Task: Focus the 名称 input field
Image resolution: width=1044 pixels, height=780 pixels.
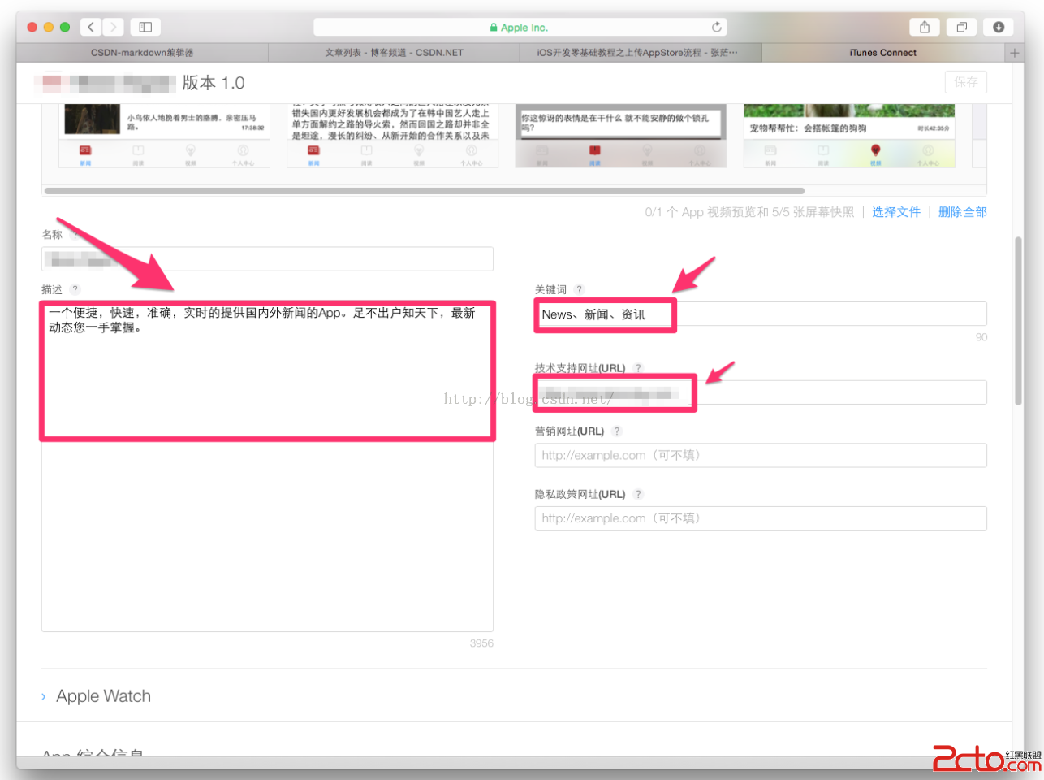Action: (267, 259)
